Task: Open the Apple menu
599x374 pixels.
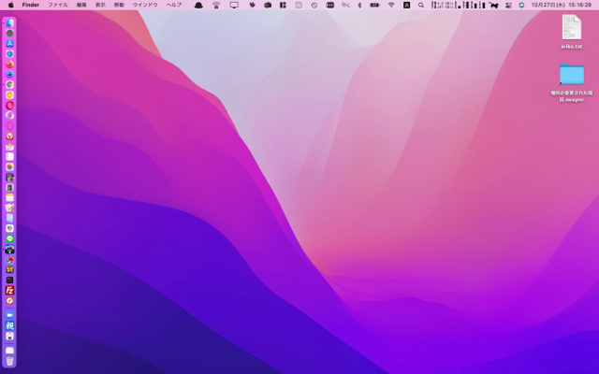Action: coord(10,5)
